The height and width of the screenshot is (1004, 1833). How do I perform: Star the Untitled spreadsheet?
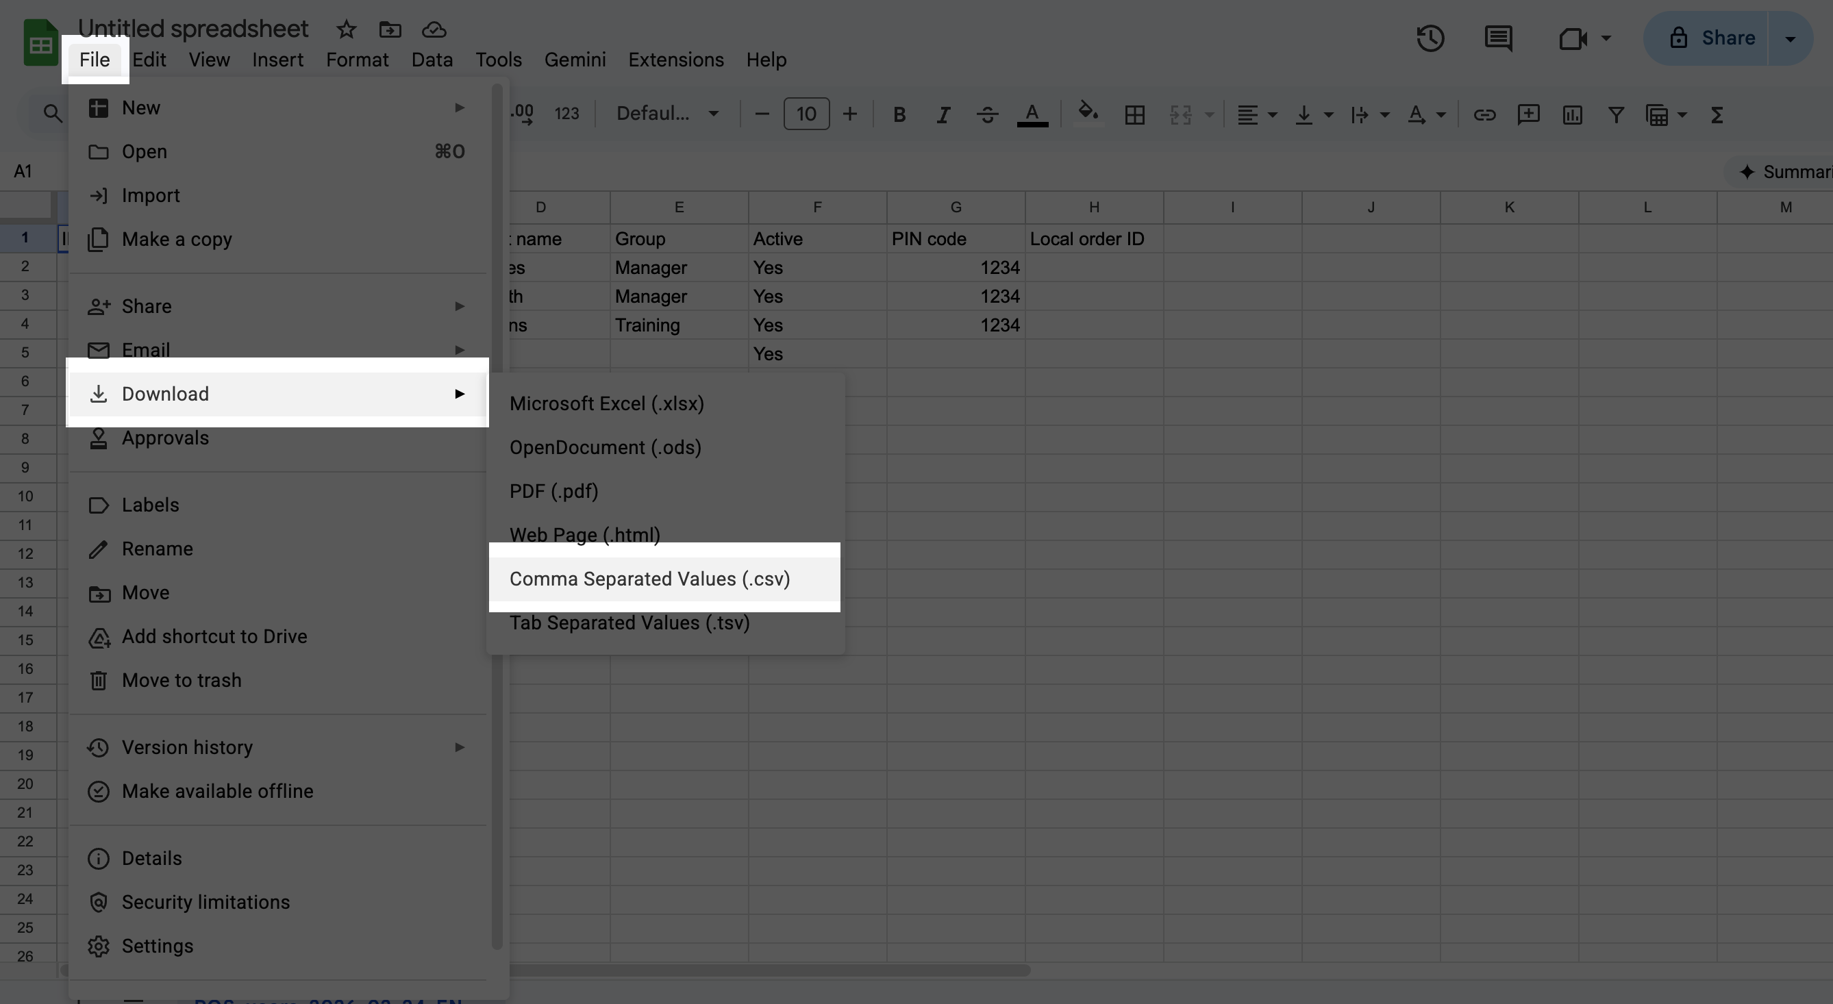[x=346, y=30]
